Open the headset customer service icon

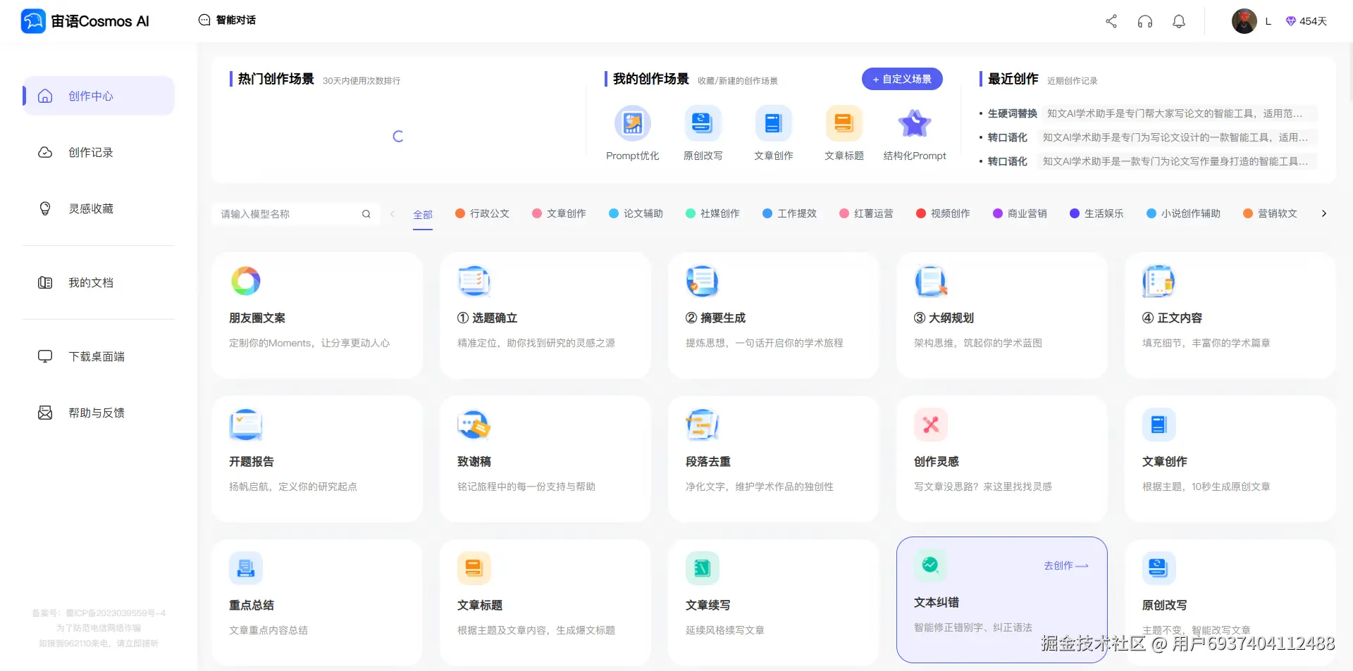coord(1145,21)
